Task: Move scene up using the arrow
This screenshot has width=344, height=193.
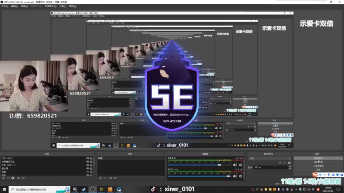Action: pos(111,178)
